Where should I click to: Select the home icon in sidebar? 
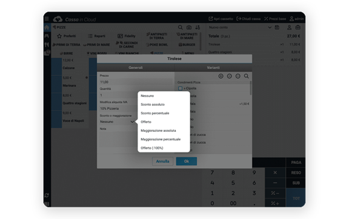click(47, 28)
